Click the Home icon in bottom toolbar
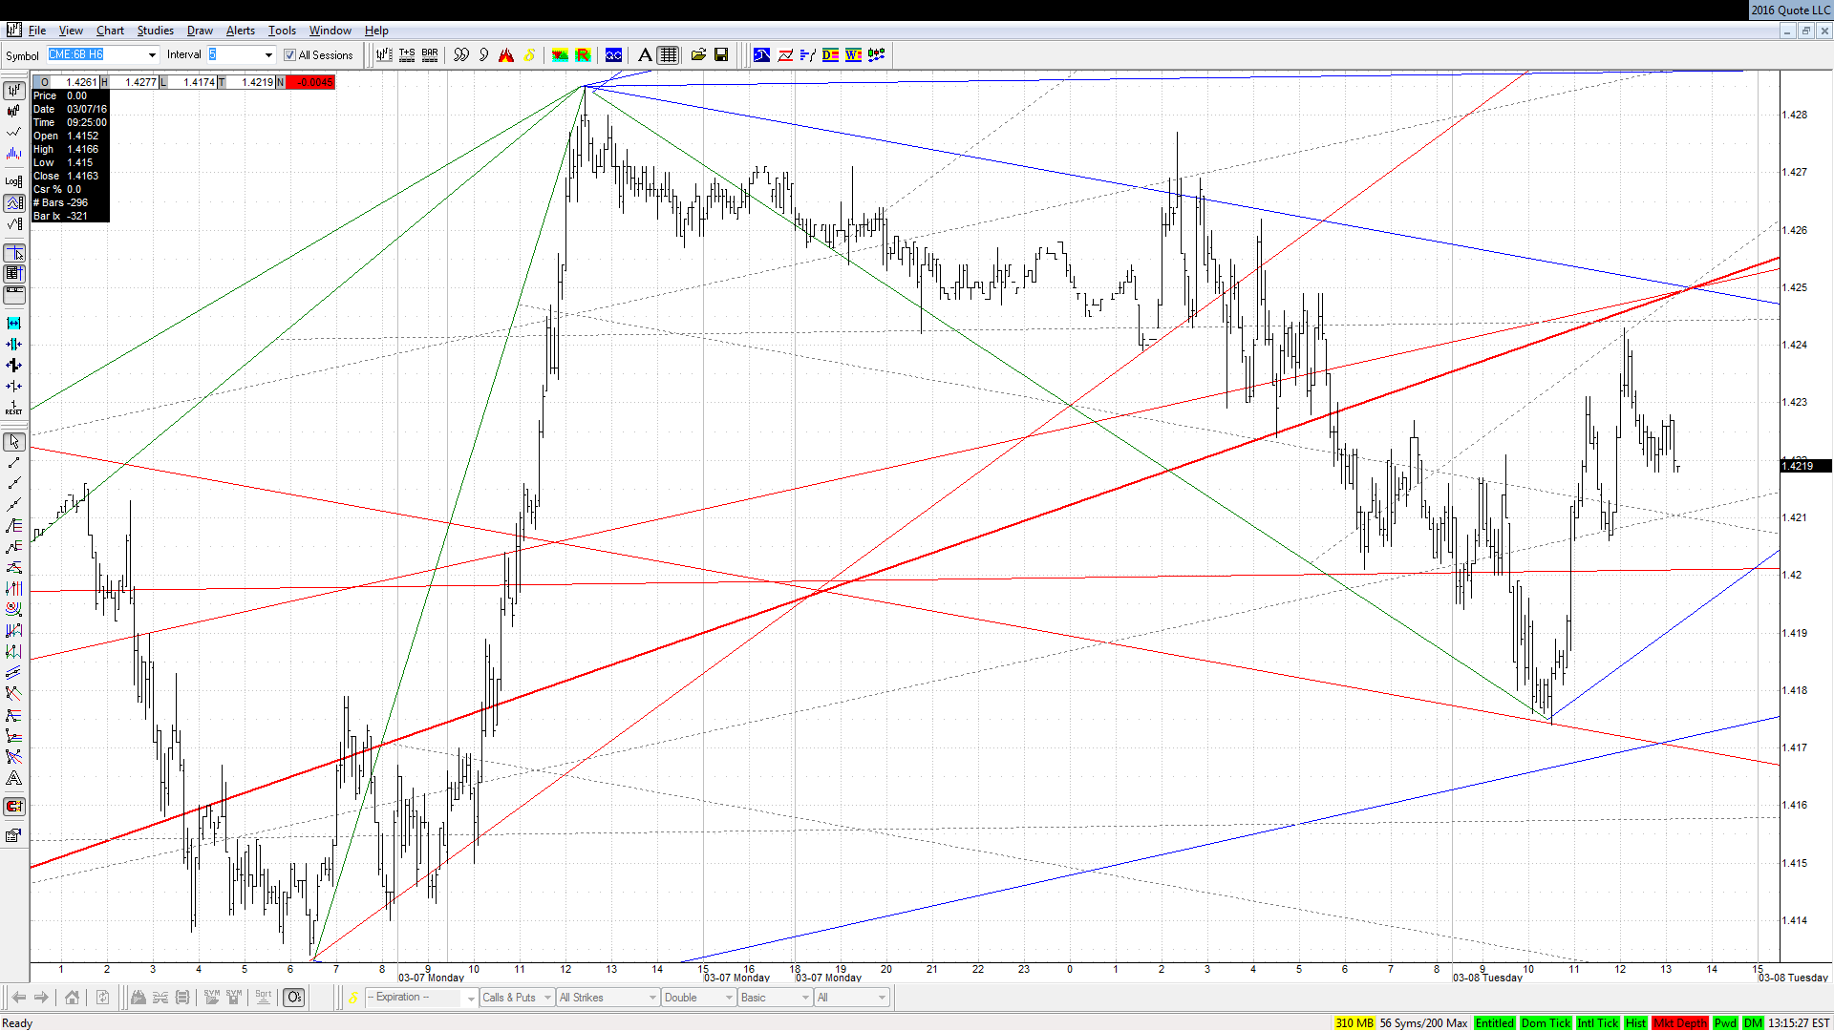1834x1031 pixels. pos(72,998)
